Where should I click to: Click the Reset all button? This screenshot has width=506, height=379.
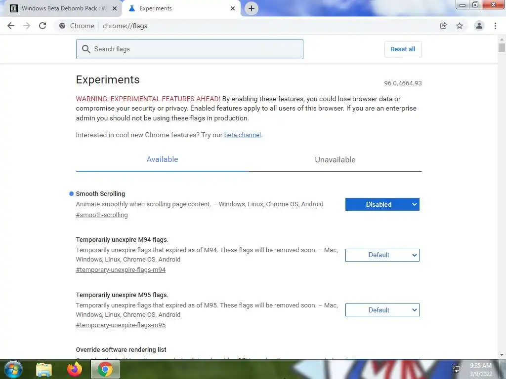403,49
